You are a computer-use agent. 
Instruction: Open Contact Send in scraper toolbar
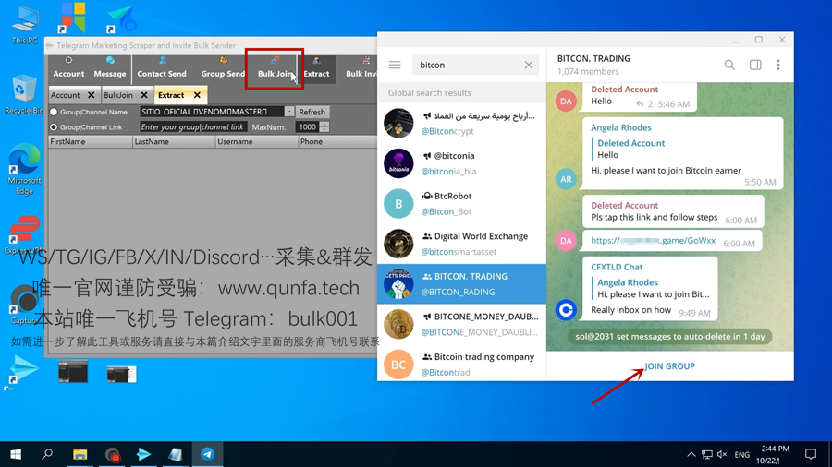pyautogui.click(x=162, y=67)
